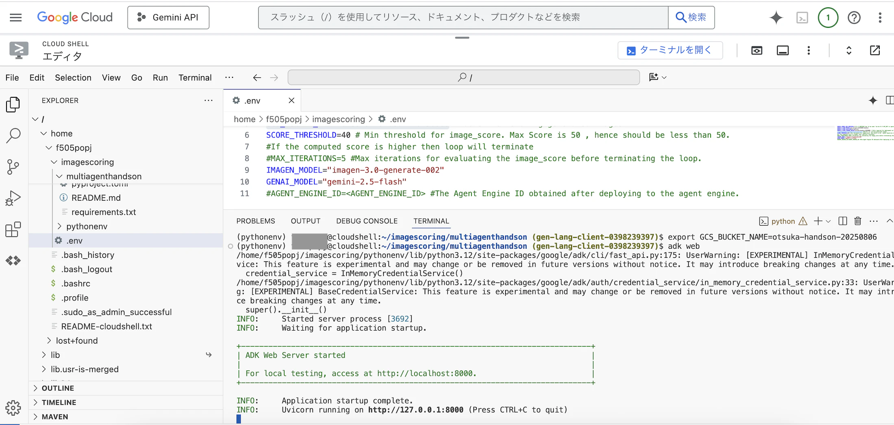Open the Google Cloud navigation hamburger menu

[15, 18]
